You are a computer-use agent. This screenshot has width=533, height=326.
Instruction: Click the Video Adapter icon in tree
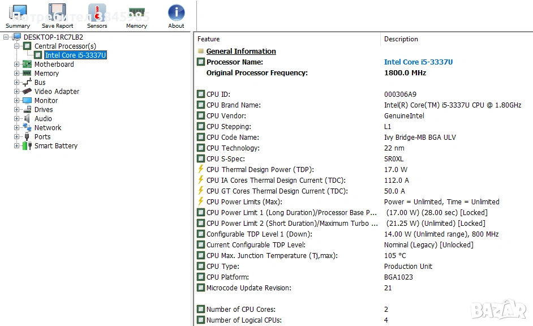(27, 92)
